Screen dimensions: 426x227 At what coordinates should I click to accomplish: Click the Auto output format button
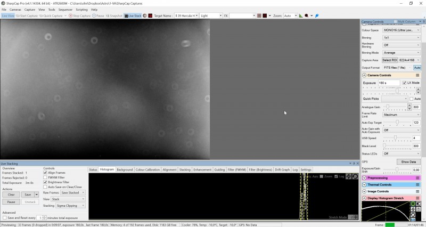(417, 68)
